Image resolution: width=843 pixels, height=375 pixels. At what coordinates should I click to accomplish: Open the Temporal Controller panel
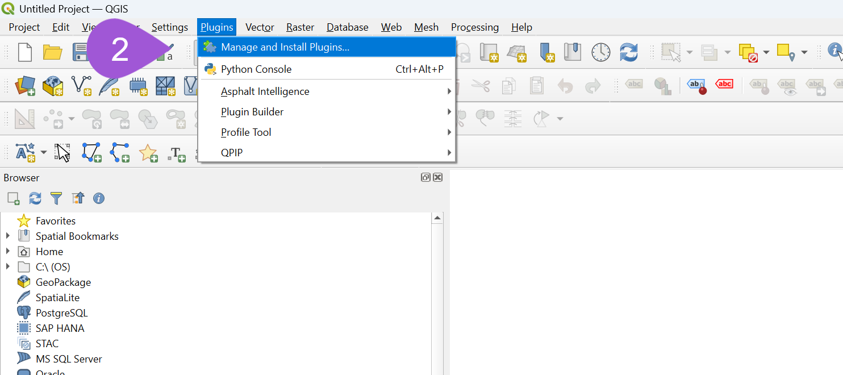[600, 52]
